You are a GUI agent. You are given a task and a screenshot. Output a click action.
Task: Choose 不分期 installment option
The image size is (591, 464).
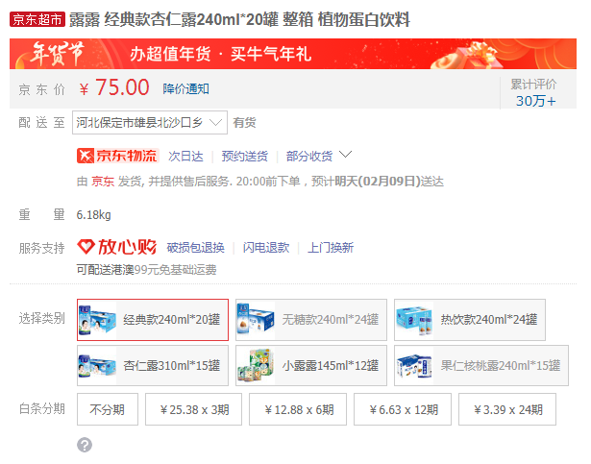(x=108, y=409)
